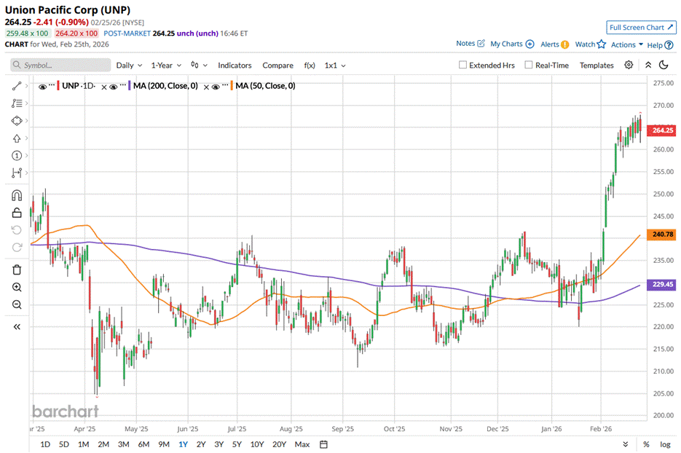Collapse the left drawing toolbar
Viewport: 681px width, 453px height.
(17, 327)
